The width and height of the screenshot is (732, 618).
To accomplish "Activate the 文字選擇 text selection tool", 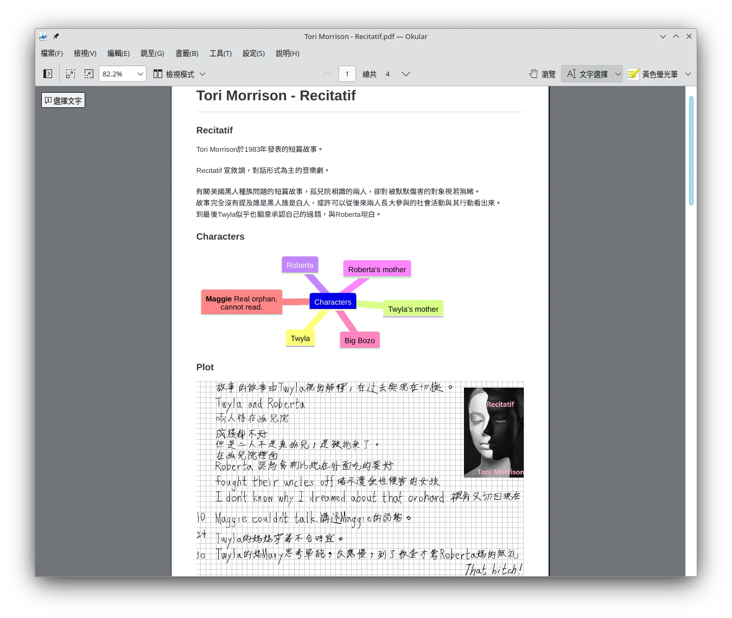I will pyautogui.click(x=587, y=74).
